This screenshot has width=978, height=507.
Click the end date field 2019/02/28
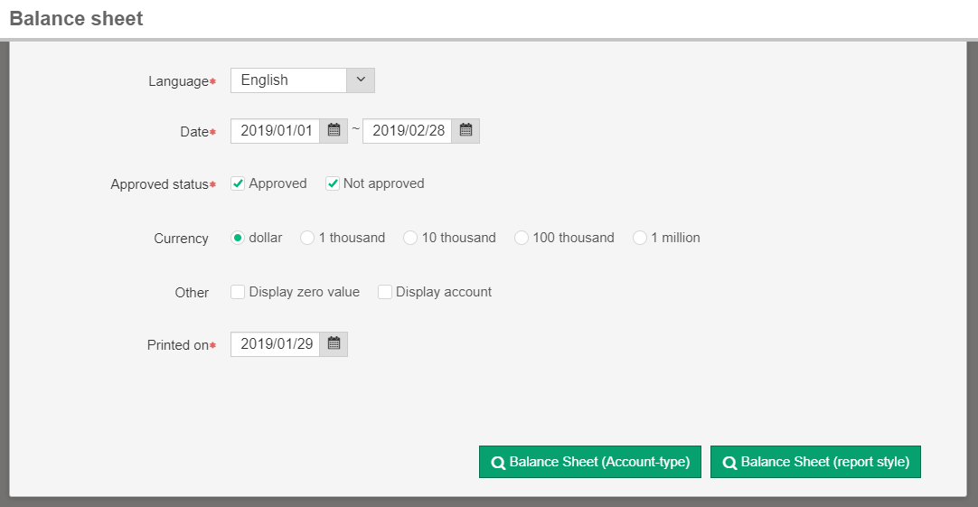[x=408, y=131]
